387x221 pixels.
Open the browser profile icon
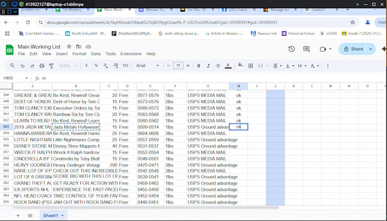(x=368, y=22)
